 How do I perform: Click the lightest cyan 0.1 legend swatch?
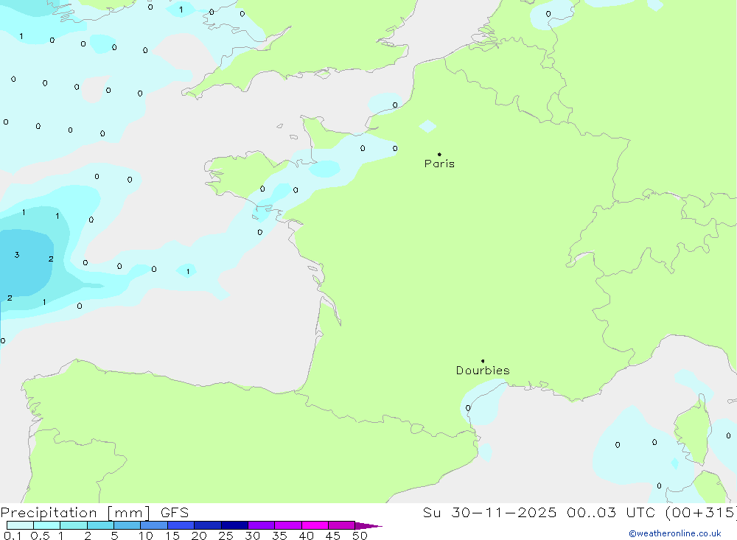tap(20, 525)
